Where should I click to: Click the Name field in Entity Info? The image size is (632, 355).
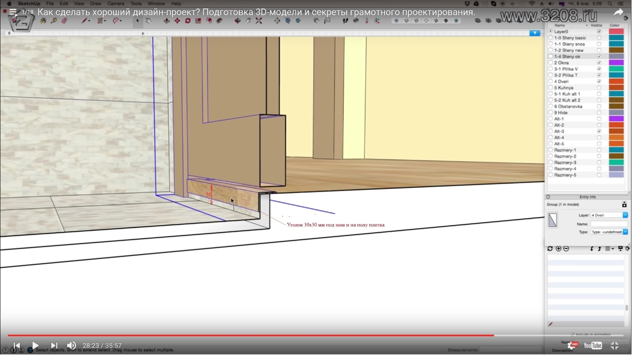(x=609, y=224)
